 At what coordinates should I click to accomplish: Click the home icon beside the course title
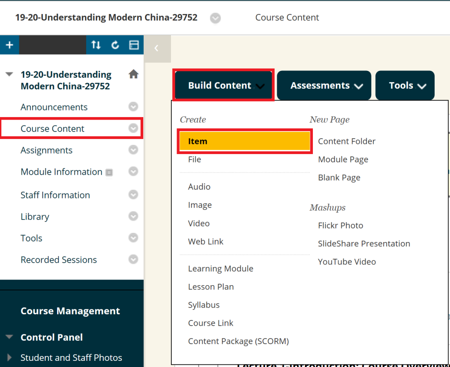(134, 74)
